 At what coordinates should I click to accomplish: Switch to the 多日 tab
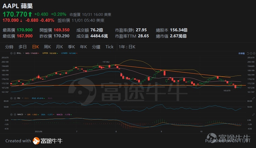22,47
